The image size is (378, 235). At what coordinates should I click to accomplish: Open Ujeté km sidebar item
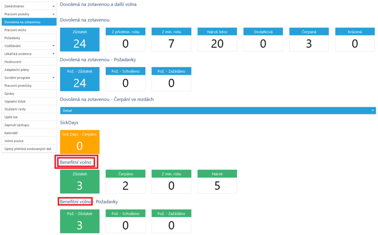(x=29, y=117)
